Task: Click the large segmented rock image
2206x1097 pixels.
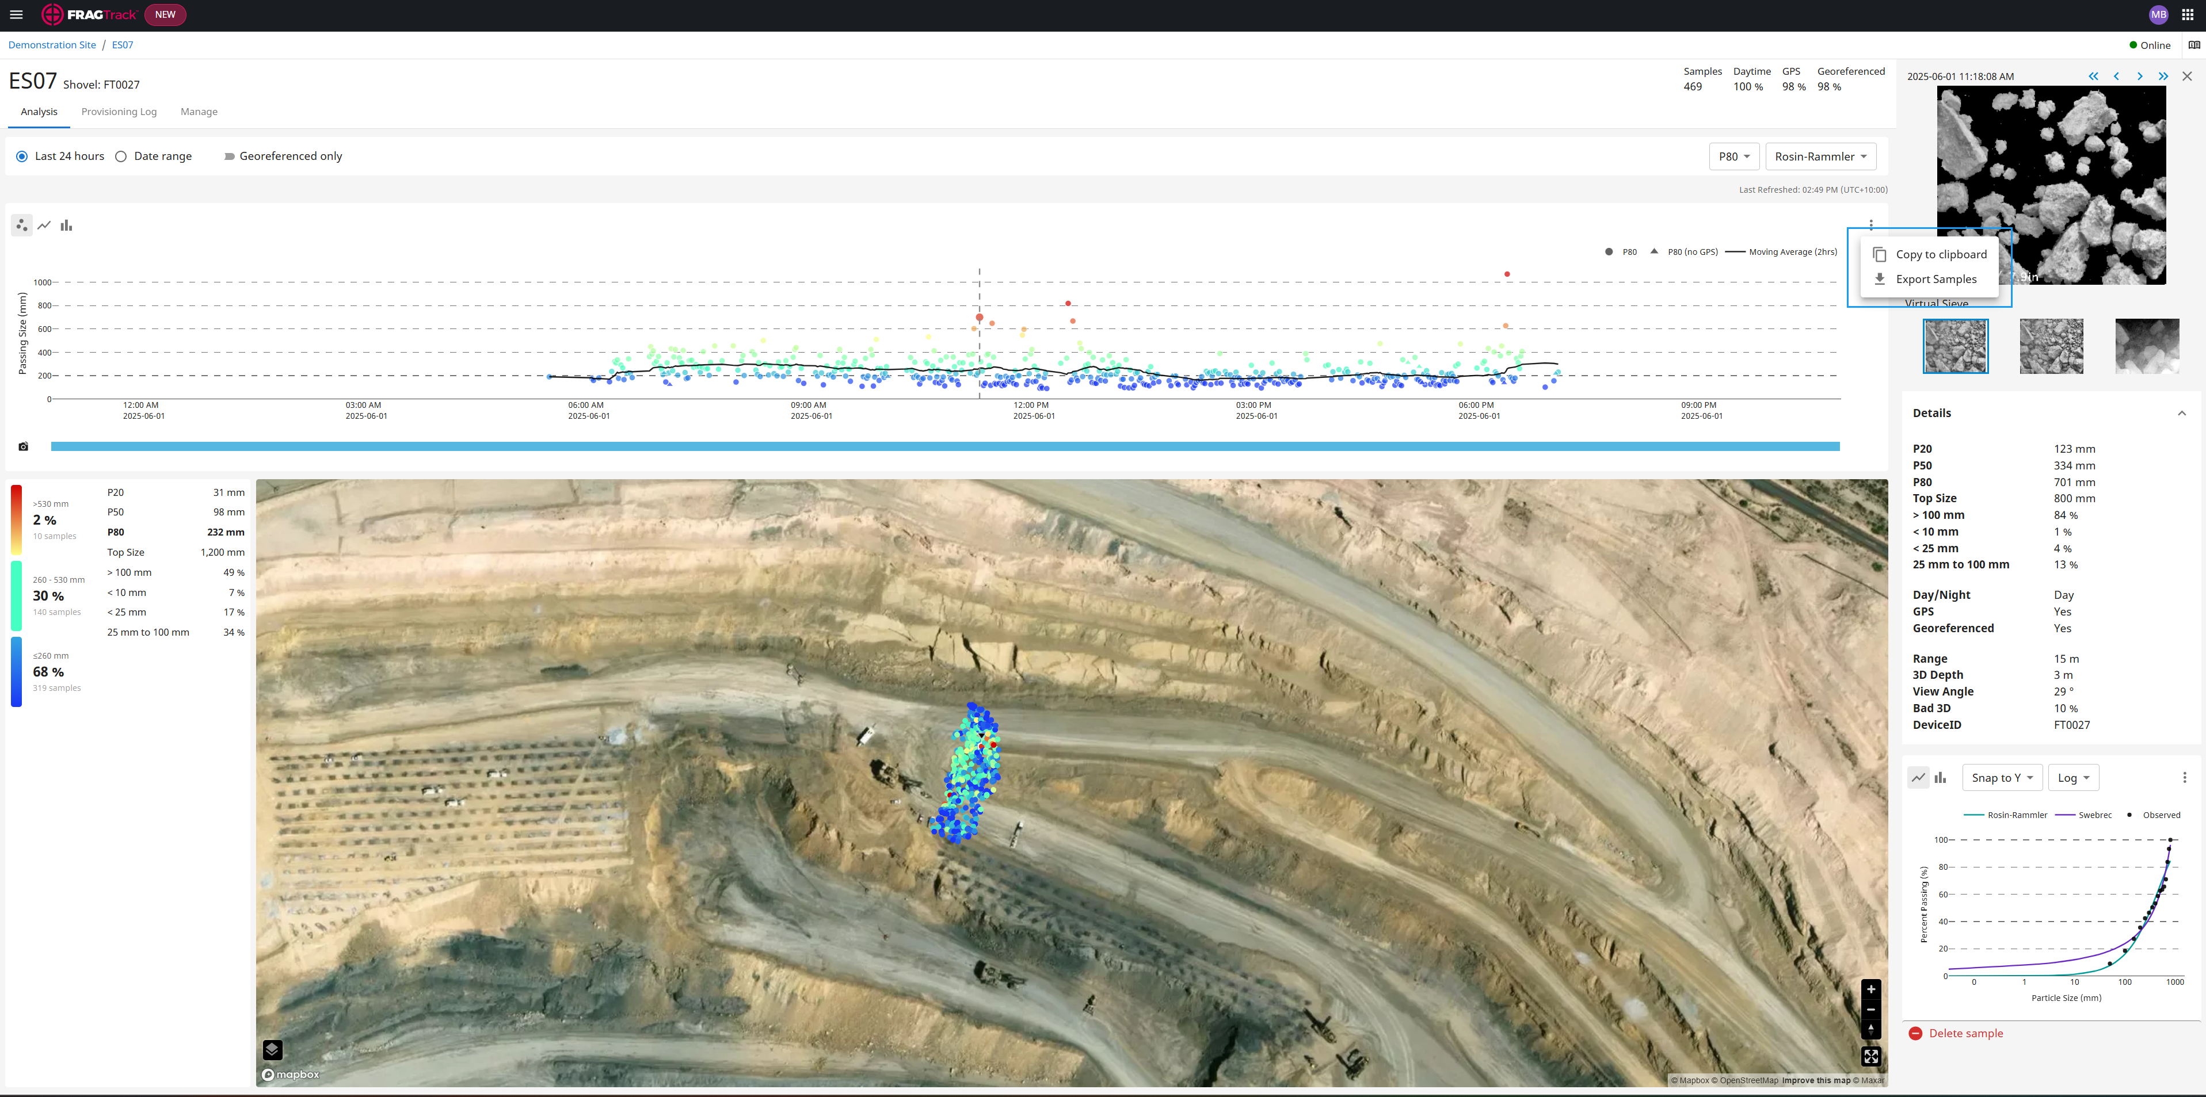Action: [2051, 184]
